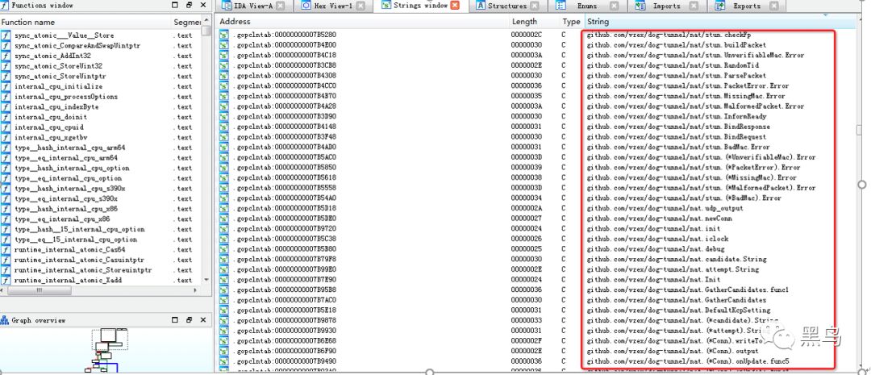Select address cell .gopclntab:00000000007B5E18

pyautogui.click(x=284, y=310)
